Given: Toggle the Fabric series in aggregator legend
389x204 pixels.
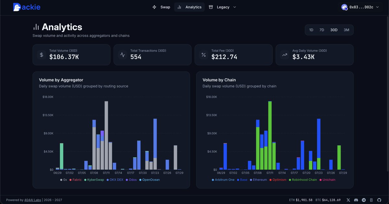Looking at the screenshot, I should (x=75, y=180).
